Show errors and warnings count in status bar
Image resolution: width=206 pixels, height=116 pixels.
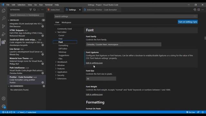click(9, 112)
